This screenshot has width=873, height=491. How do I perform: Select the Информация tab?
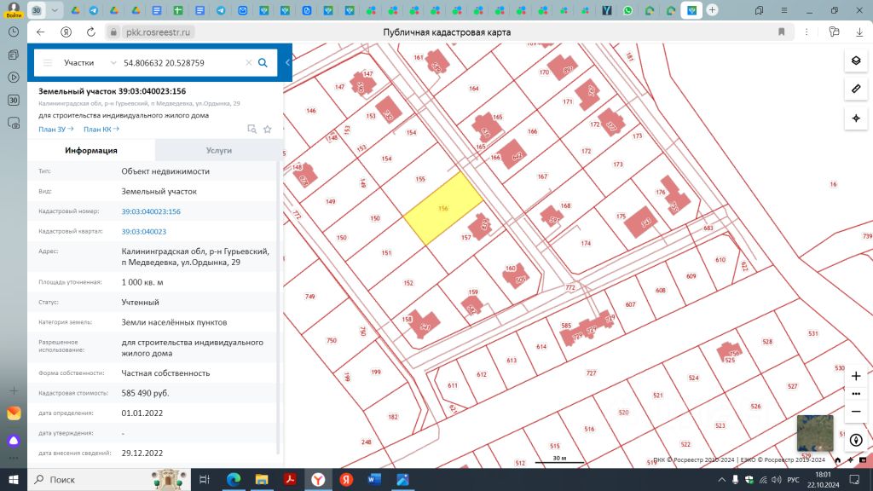tap(91, 150)
